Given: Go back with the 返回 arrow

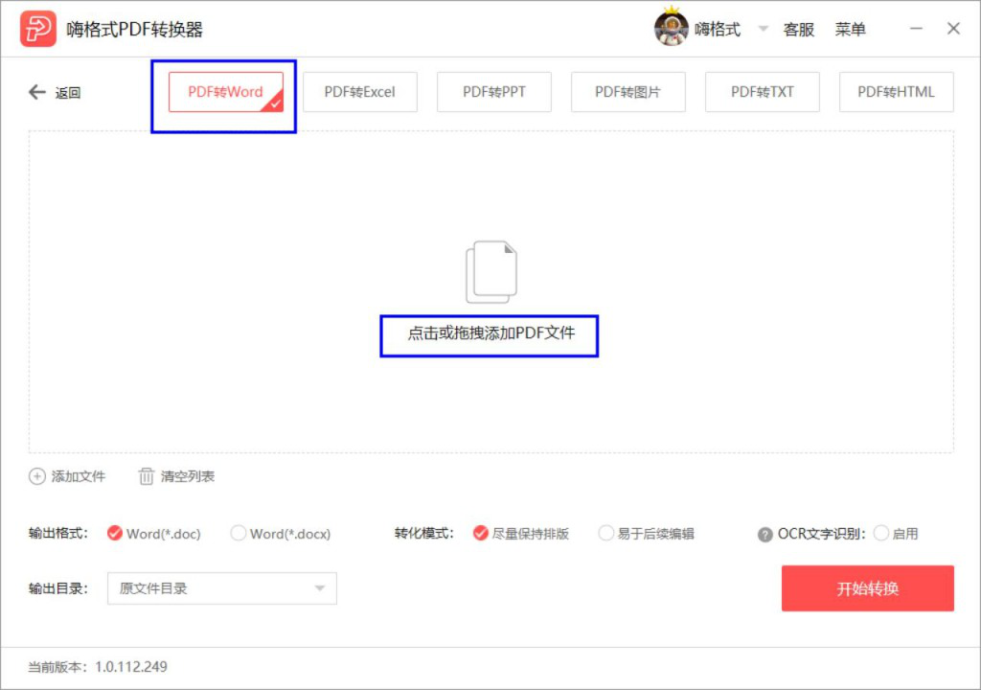Looking at the screenshot, I should pyautogui.click(x=55, y=93).
